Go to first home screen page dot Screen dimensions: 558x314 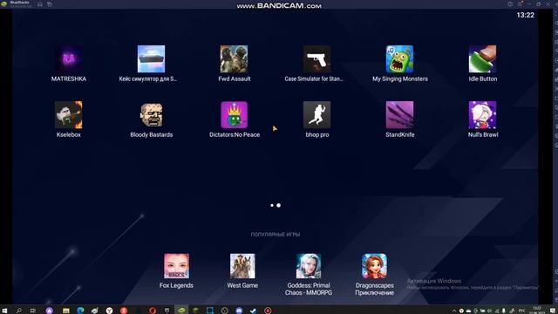click(272, 206)
